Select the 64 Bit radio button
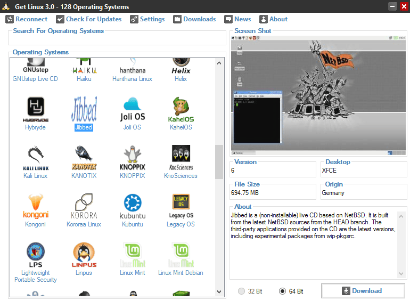Viewport: 410px width, 301px height. point(291,291)
